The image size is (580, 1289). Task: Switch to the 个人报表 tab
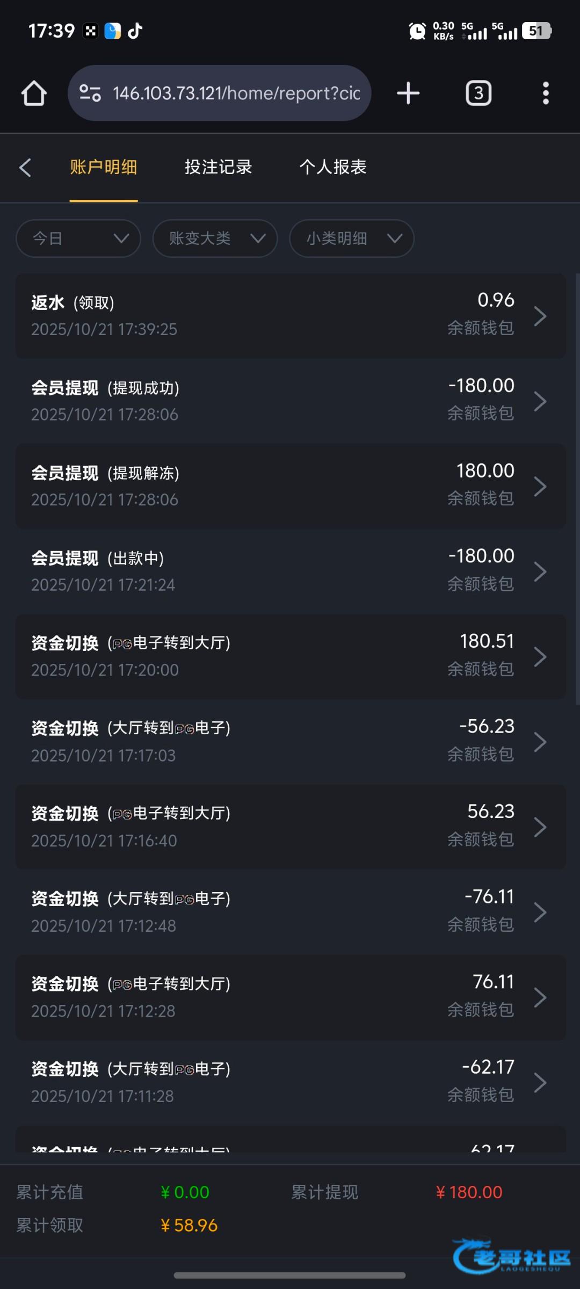click(333, 168)
